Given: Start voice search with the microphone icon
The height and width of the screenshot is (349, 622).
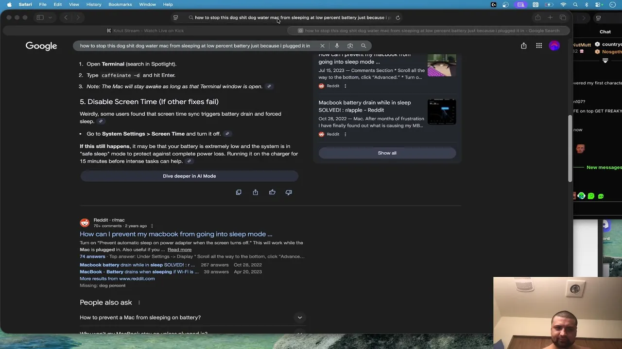Looking at the screenshot, I should 337,46.
